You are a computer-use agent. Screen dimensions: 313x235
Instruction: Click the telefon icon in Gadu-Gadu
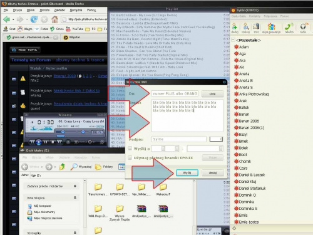(289, 28)
